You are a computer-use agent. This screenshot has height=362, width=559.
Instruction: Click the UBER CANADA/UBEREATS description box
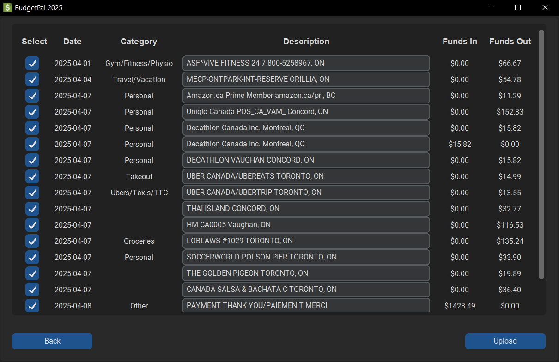306,176
